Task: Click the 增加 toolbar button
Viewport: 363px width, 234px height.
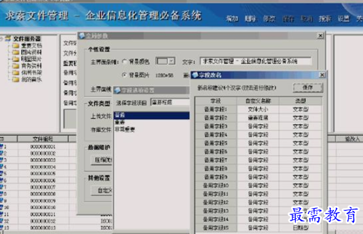Action: (x=232, y=19)
